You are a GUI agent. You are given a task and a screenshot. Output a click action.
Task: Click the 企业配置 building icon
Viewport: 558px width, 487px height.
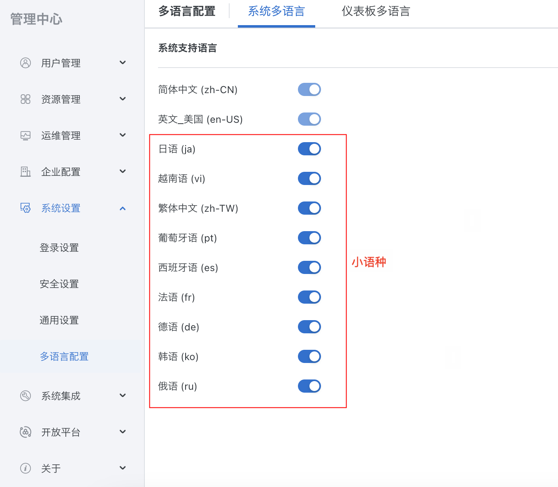coord(26,172)
